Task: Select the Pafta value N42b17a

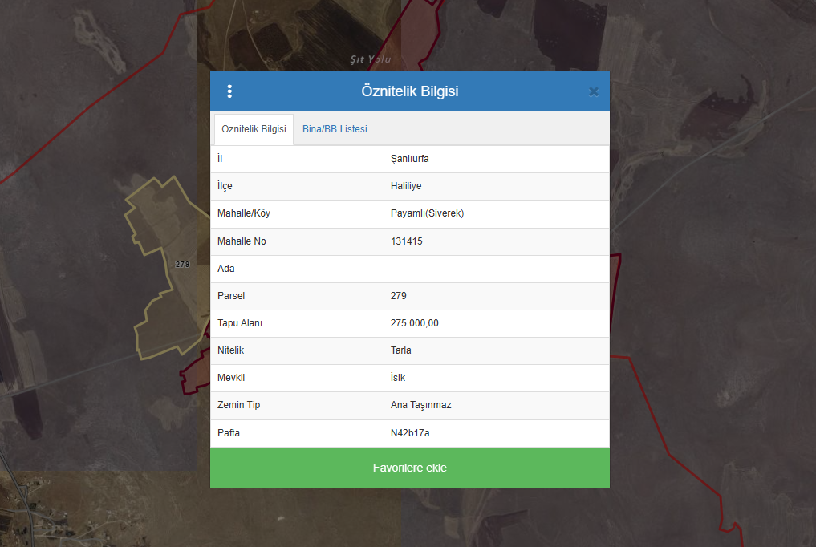Action: [x=410, y=433]
